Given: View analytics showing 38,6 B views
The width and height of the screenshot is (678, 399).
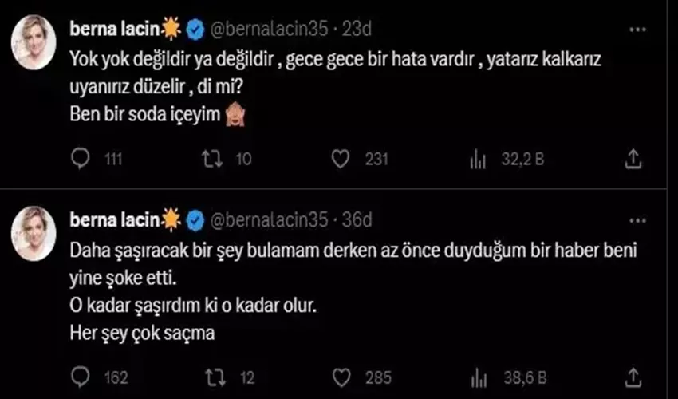Looking at the screenshot, I should [x=479, y=378].
